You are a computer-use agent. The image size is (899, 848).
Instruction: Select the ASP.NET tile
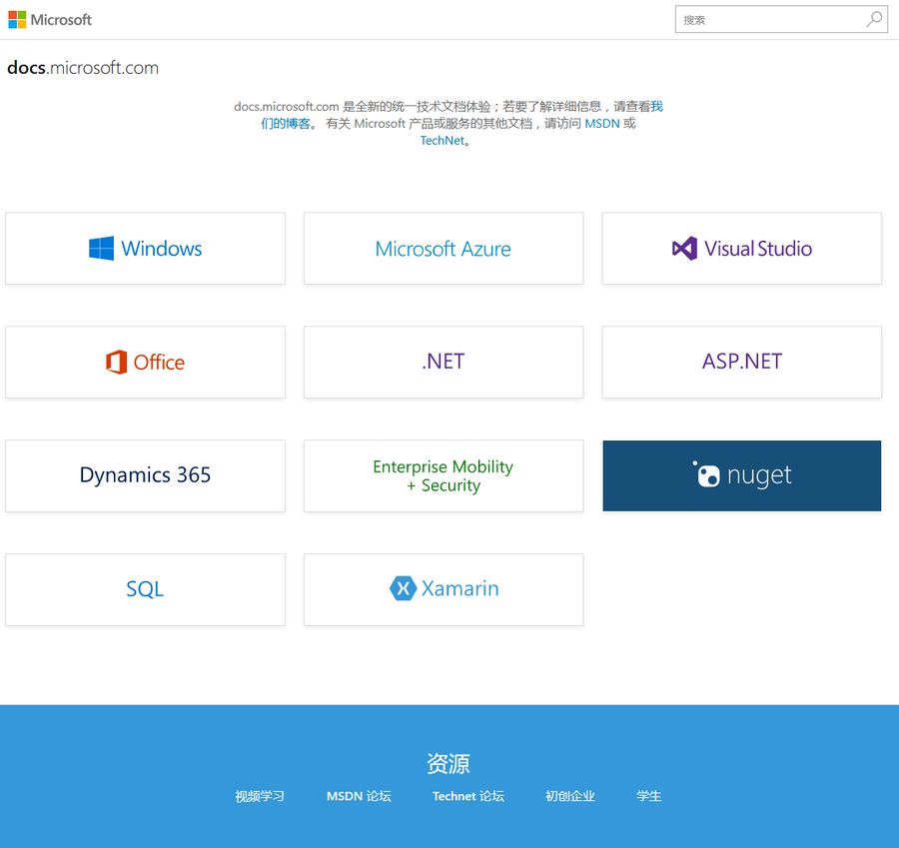point(741,362)
